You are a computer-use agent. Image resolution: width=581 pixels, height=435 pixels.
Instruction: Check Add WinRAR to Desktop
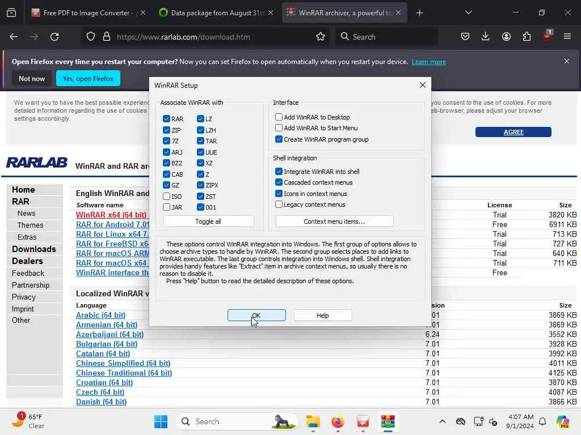279,117
